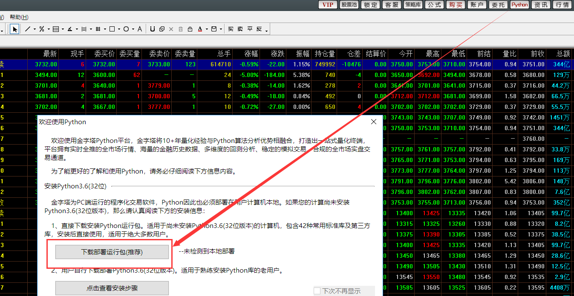Viewport: 574px width, 296px height.
Task: Check the 下次不再显示 checkbox
Action: [x=317, y=291]
